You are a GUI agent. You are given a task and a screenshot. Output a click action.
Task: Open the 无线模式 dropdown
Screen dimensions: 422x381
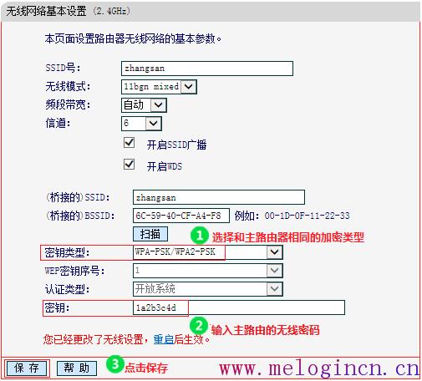click(x=159, y=87)
